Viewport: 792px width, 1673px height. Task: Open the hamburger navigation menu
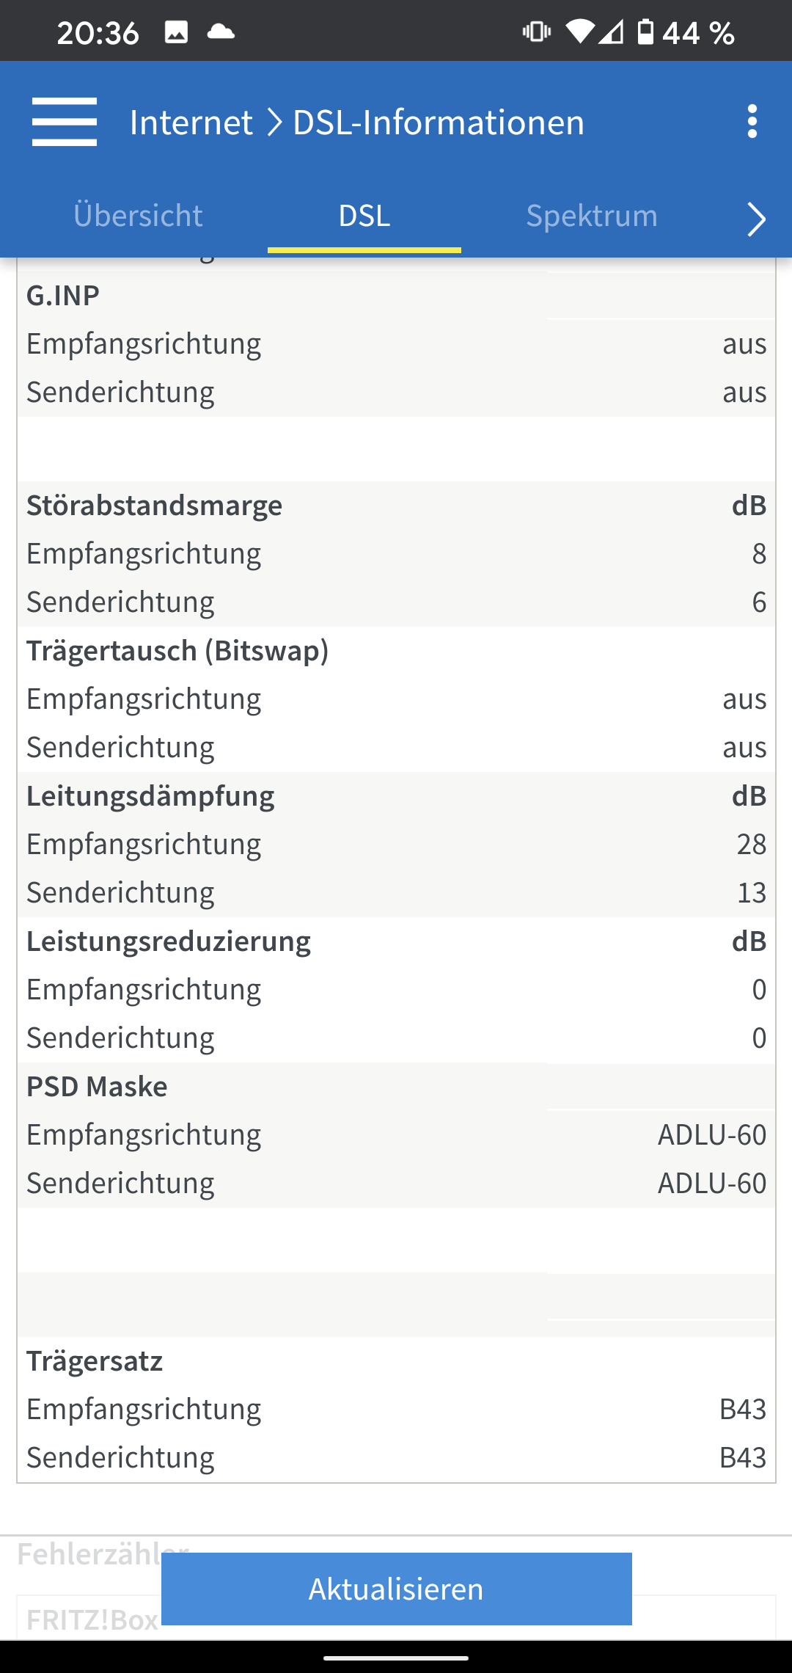coord(65,122)
